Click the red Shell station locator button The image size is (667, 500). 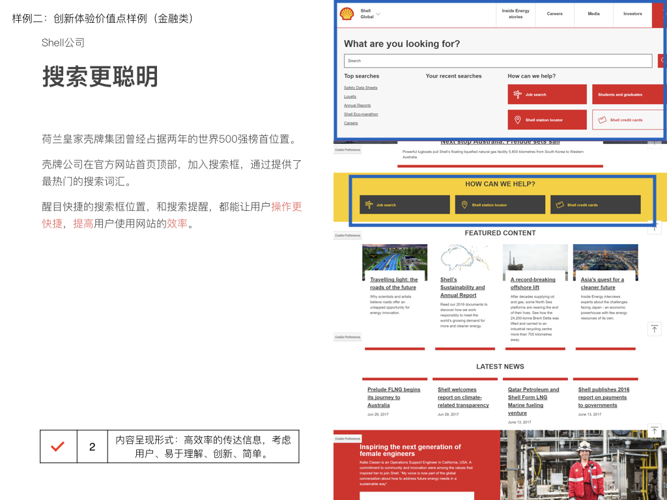[x=547, y=120]
